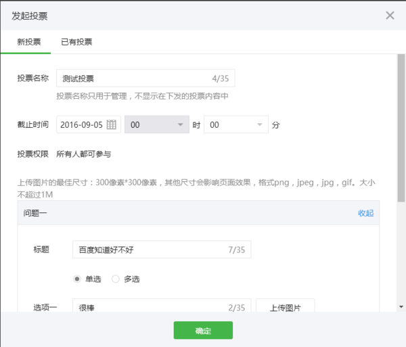Focus the 投票名称 input field

click(x=145, y=78)
